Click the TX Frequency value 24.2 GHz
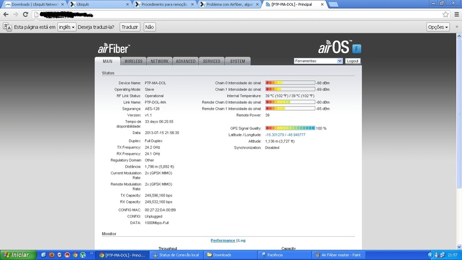The image size is (462, 260). (x=152, y=147)
